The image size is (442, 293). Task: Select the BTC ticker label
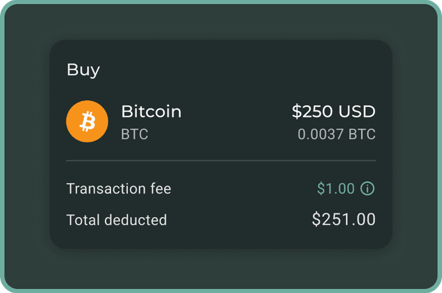coord(134,135)
